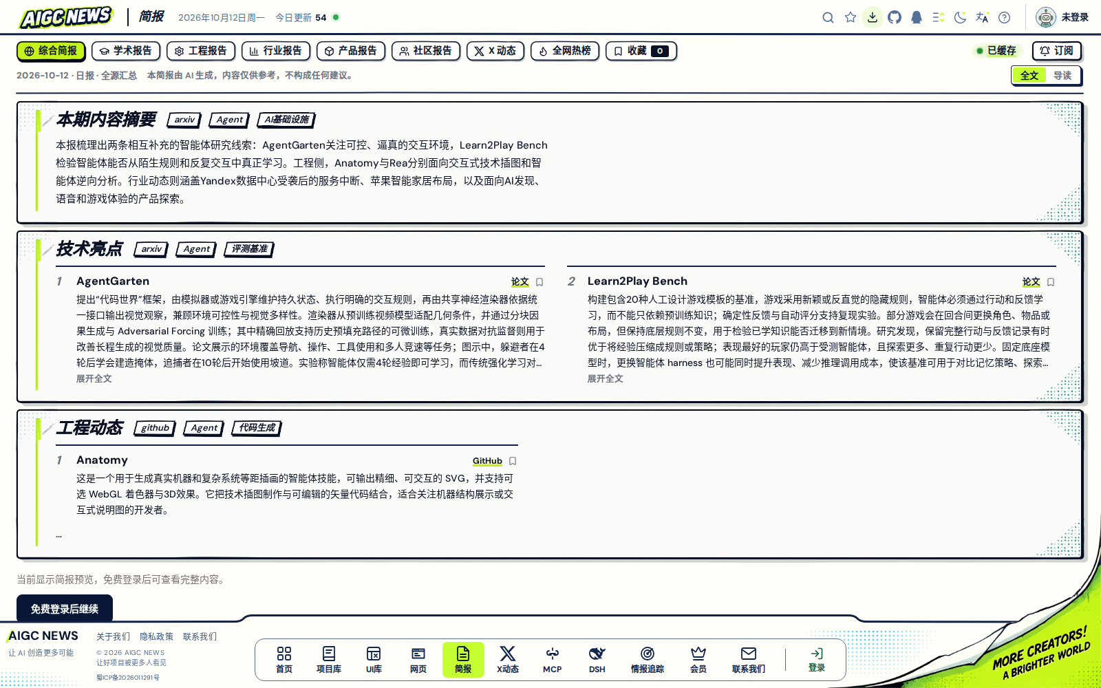Switch to the 学术报告 tab

pyautogui.click(x=126, y=51)
